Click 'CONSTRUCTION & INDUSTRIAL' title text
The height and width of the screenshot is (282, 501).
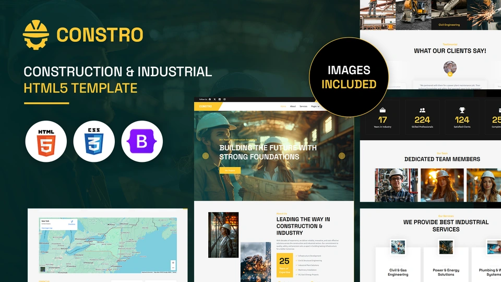click(x=117, y=72)
